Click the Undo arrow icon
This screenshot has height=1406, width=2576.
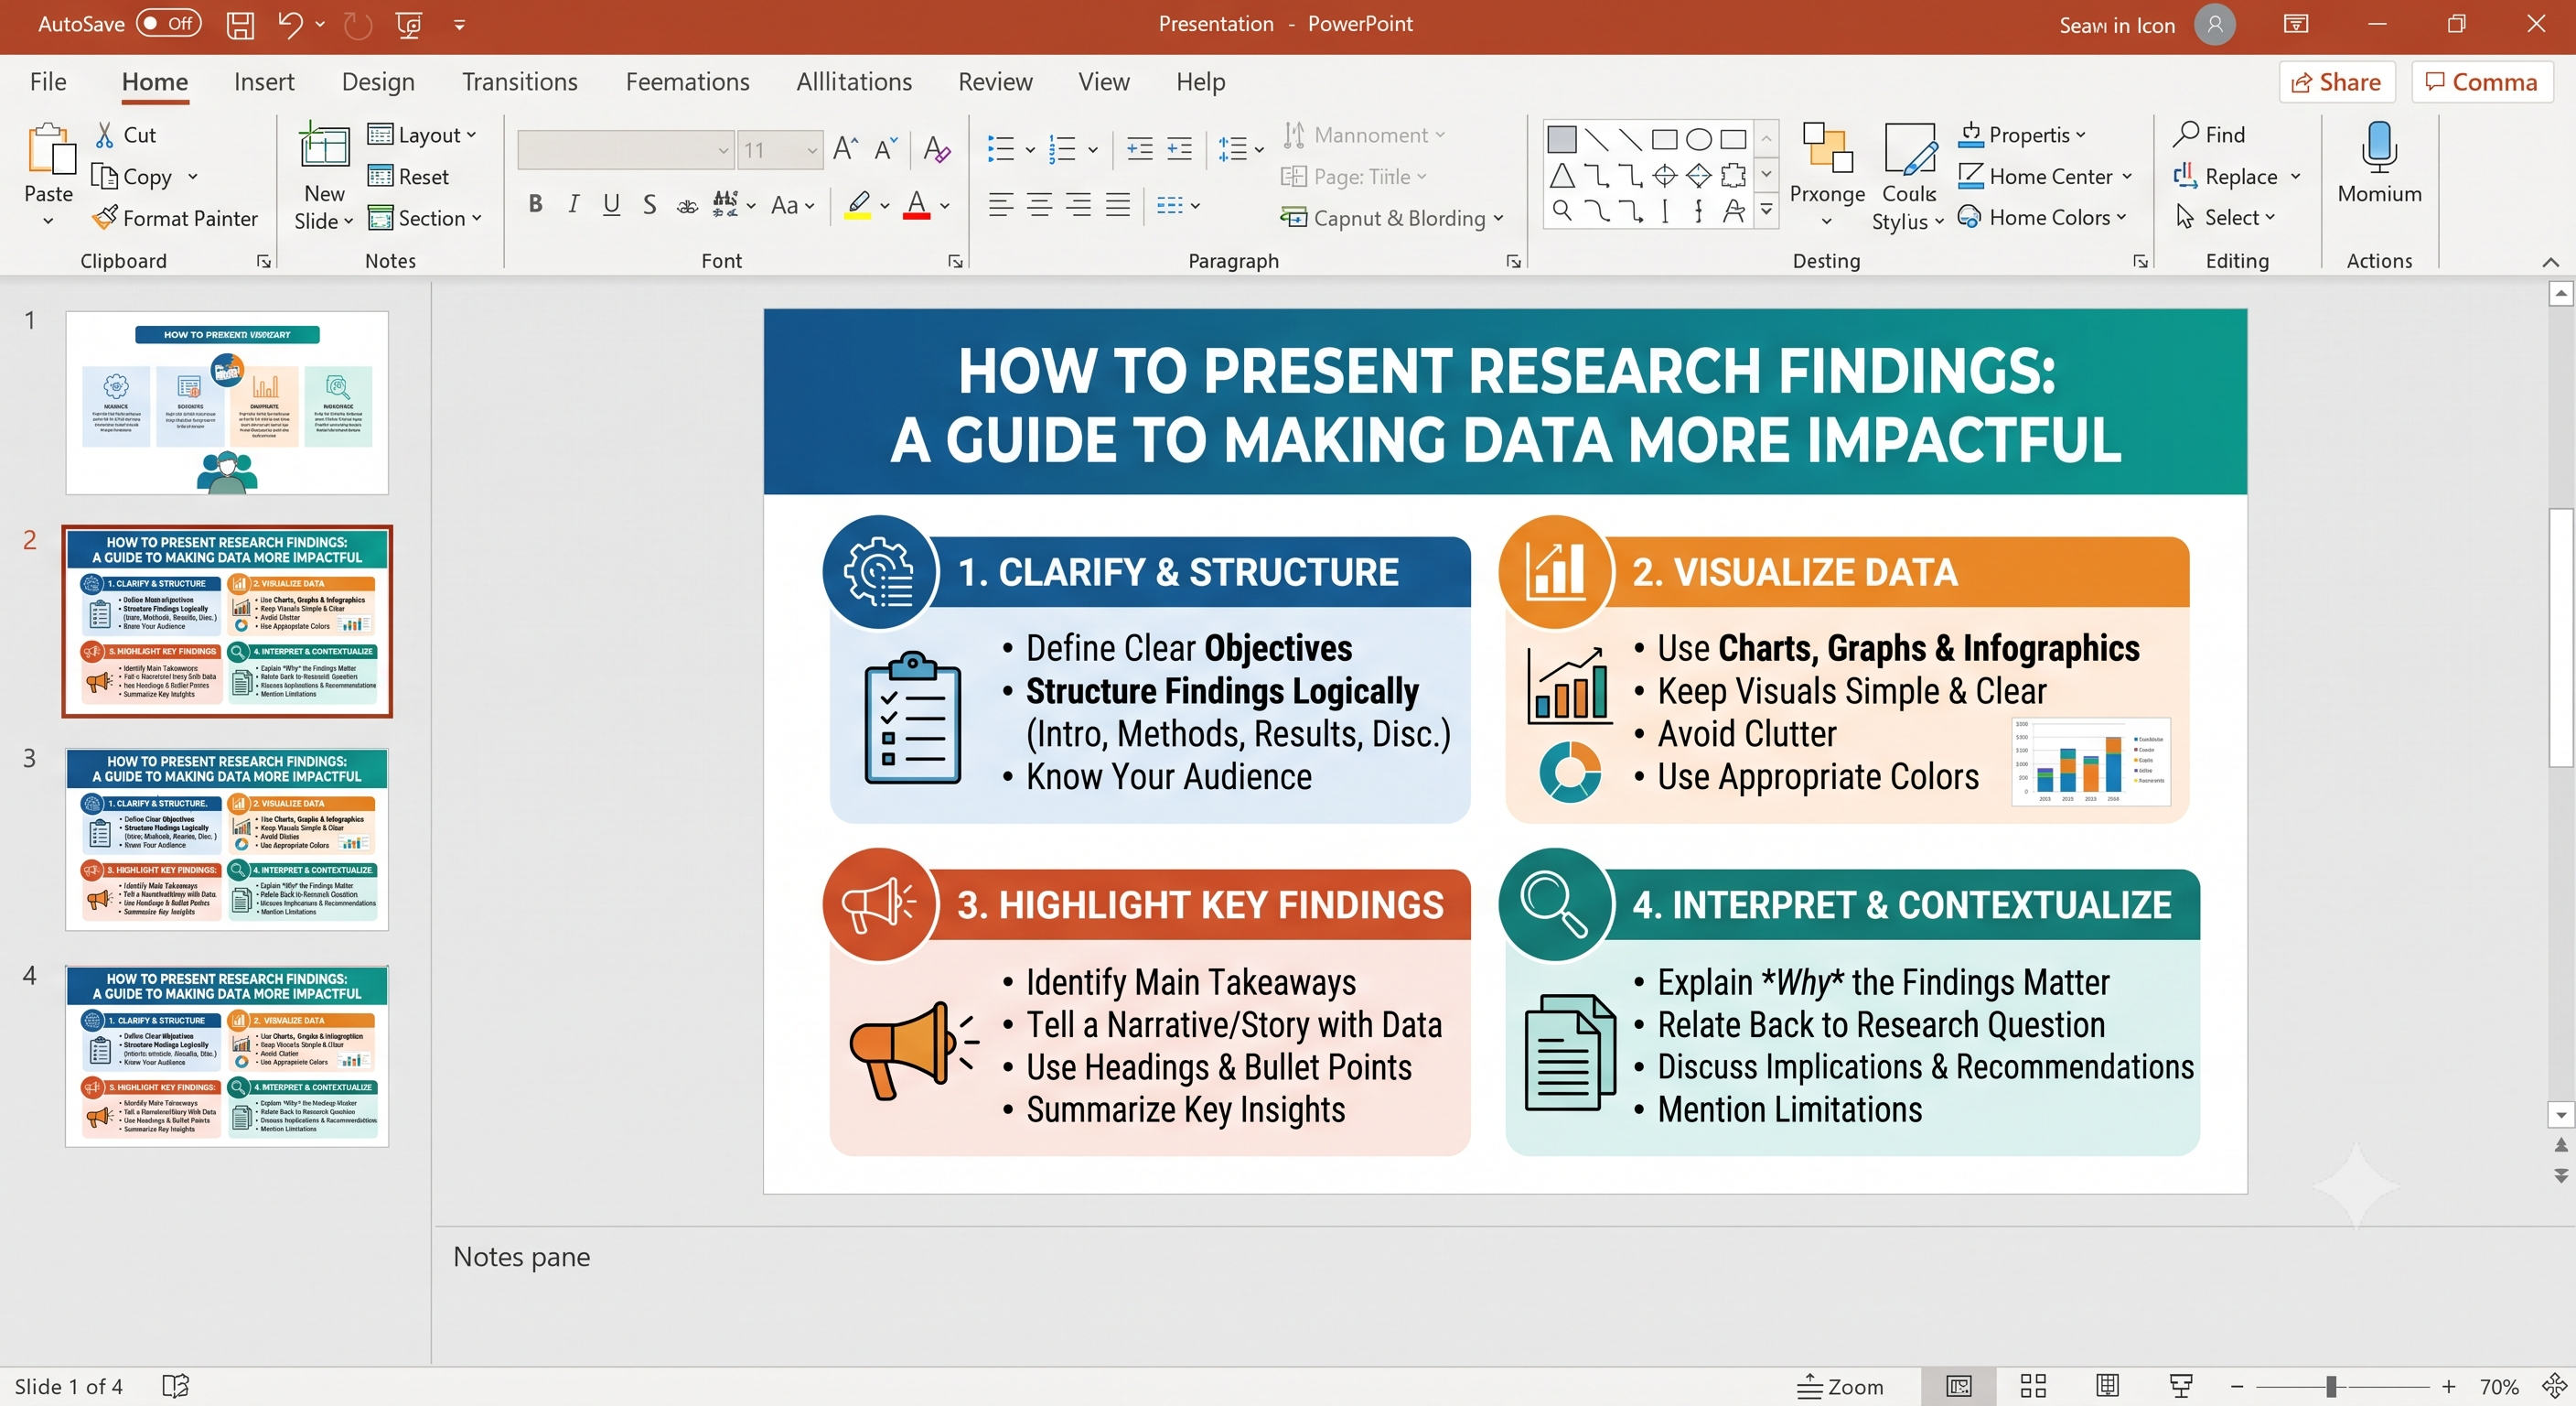(x=289, y=24)
